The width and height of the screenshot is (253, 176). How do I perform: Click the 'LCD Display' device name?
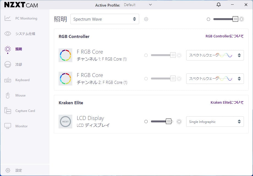(x=90, y=118)
